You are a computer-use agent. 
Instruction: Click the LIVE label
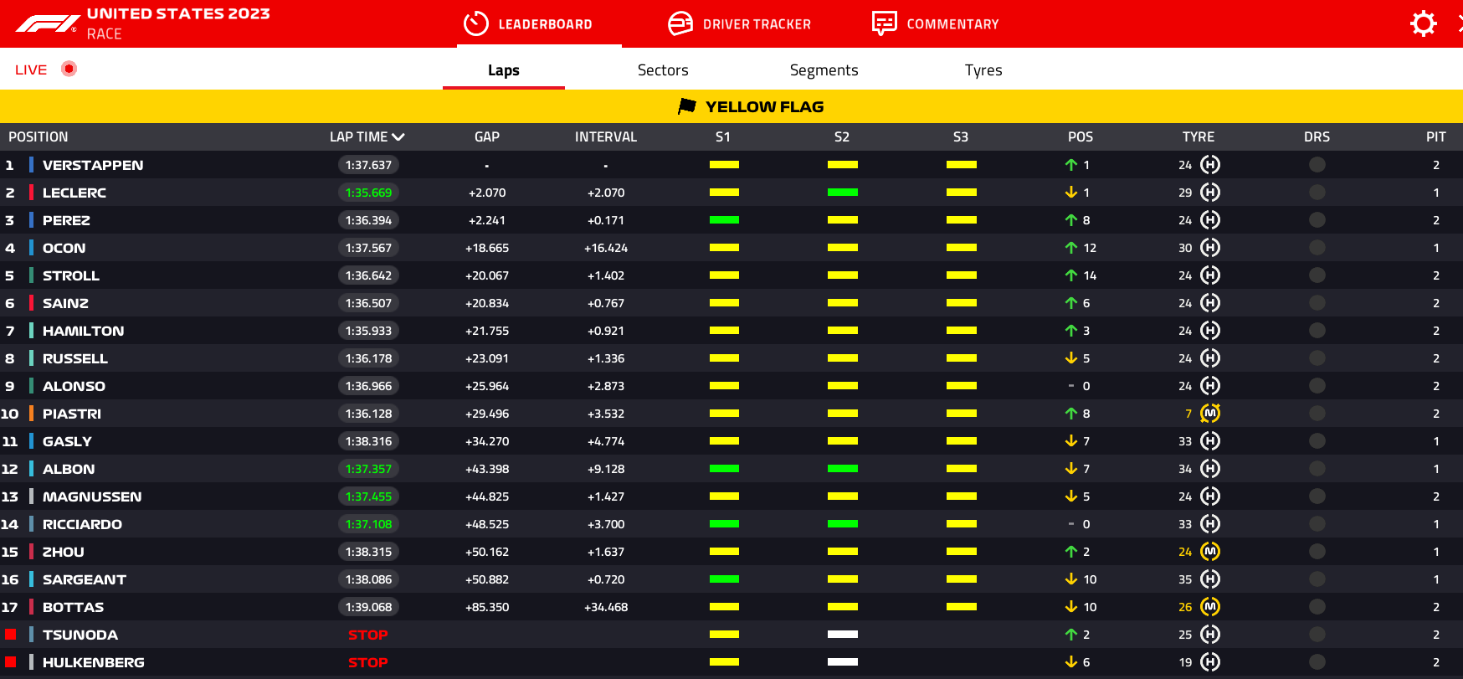(31, 69)
